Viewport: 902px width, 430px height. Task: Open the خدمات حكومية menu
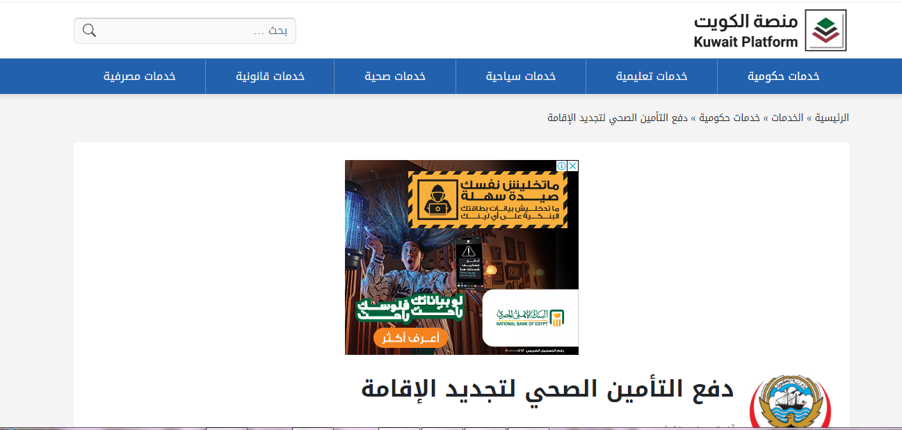click(783, 76)
